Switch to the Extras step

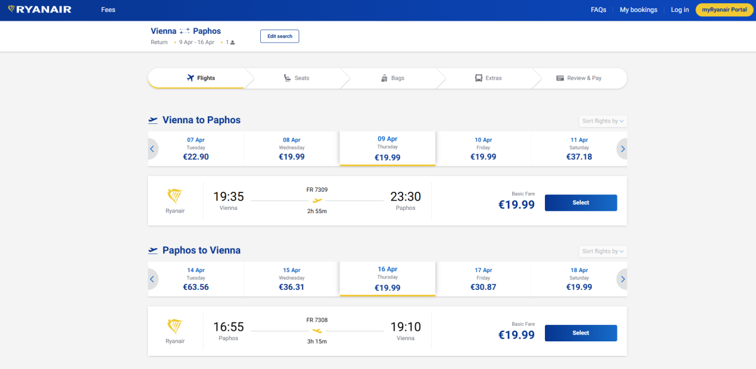coord(488,79)
